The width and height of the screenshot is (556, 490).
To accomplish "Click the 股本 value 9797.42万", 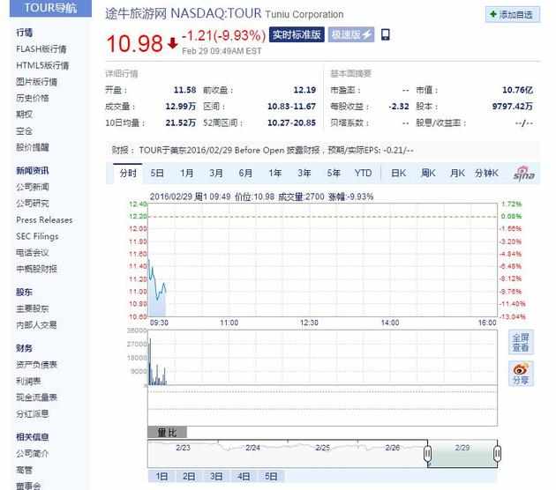I will pyautogui.click(x=513, y=107).
